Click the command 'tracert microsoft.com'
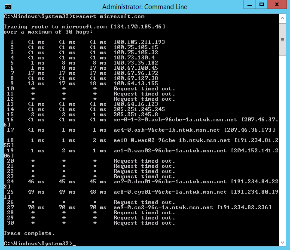Screen dimensions: 290x250 (x=108, y=16)
